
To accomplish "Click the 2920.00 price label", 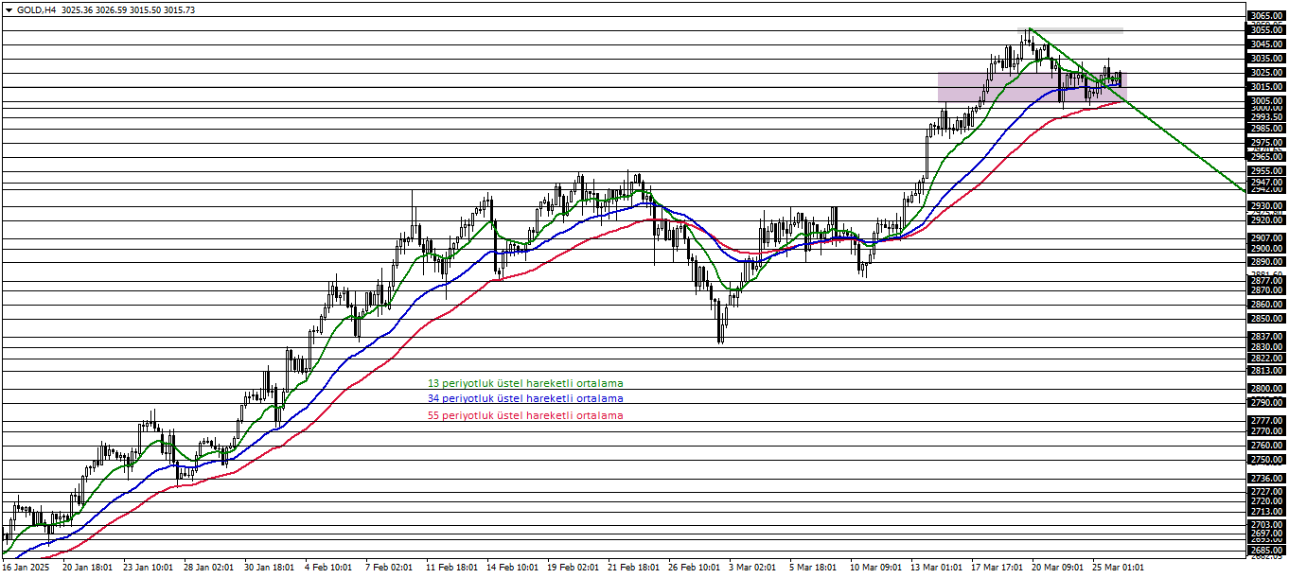I will pyautogui.click(x=1266, y=219).
